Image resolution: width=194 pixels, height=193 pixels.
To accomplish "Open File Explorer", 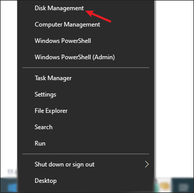I will tap(51, 111).
